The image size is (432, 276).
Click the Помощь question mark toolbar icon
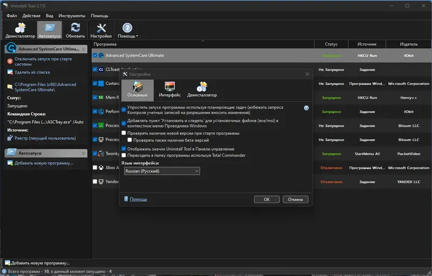127,28
